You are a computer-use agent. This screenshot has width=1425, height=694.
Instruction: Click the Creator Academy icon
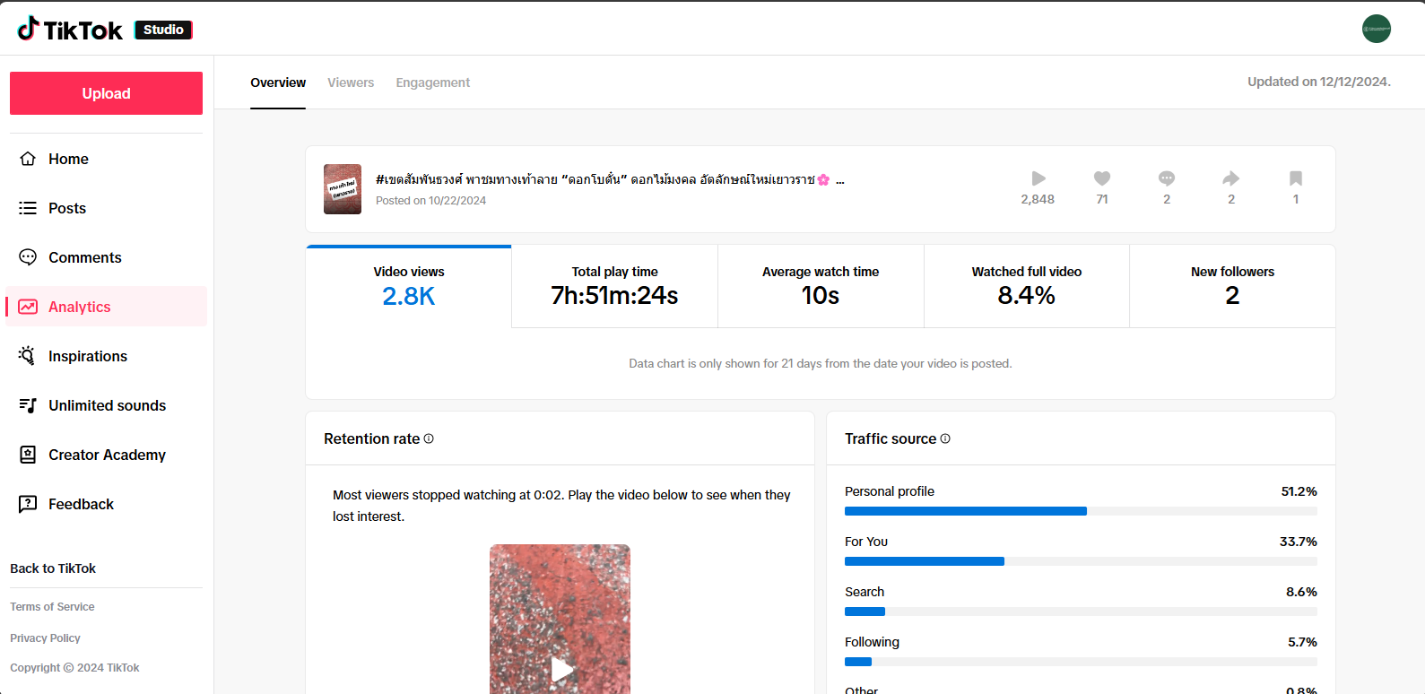(28, 455)
